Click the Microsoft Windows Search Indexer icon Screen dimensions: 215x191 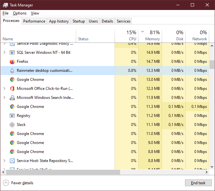point(12,98)
